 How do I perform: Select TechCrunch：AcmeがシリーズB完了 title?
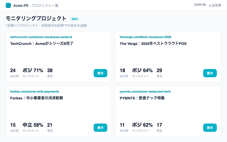coord(42,43)
